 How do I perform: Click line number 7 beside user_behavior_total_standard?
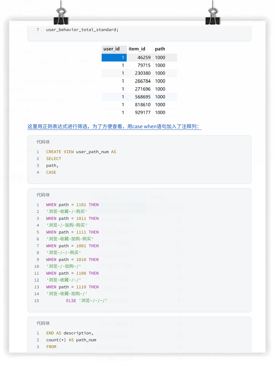[x=38, y=30]
